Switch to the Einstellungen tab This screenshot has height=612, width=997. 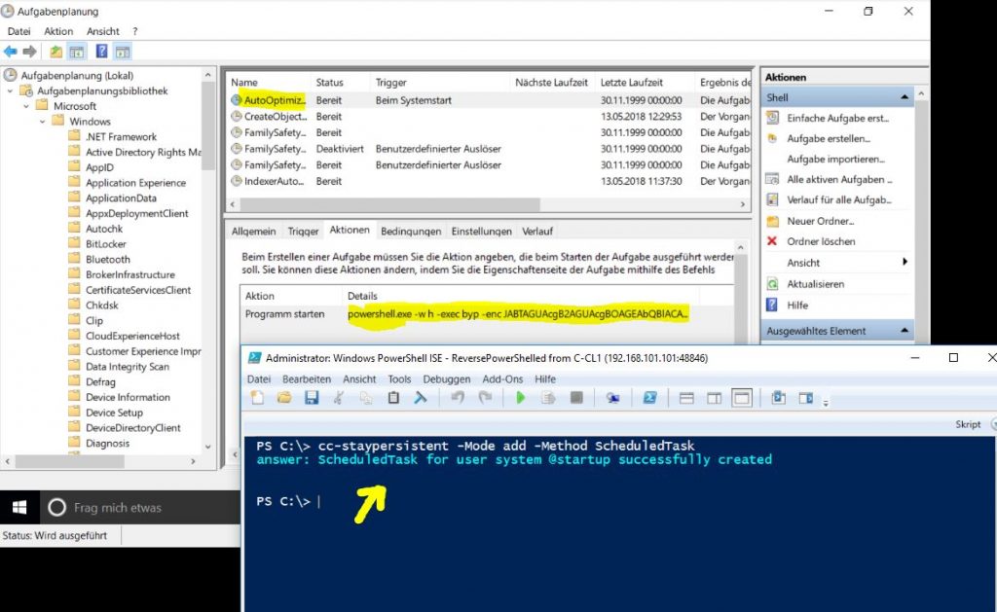481,232
